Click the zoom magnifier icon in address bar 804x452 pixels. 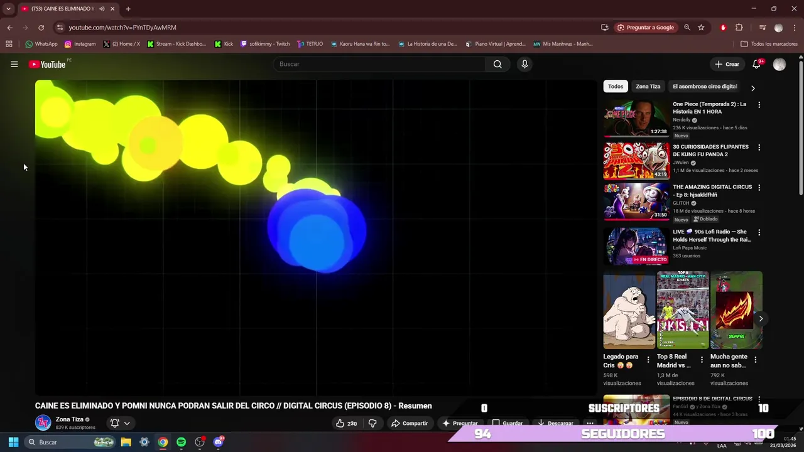pyautogui.click(x=687, y=28)
